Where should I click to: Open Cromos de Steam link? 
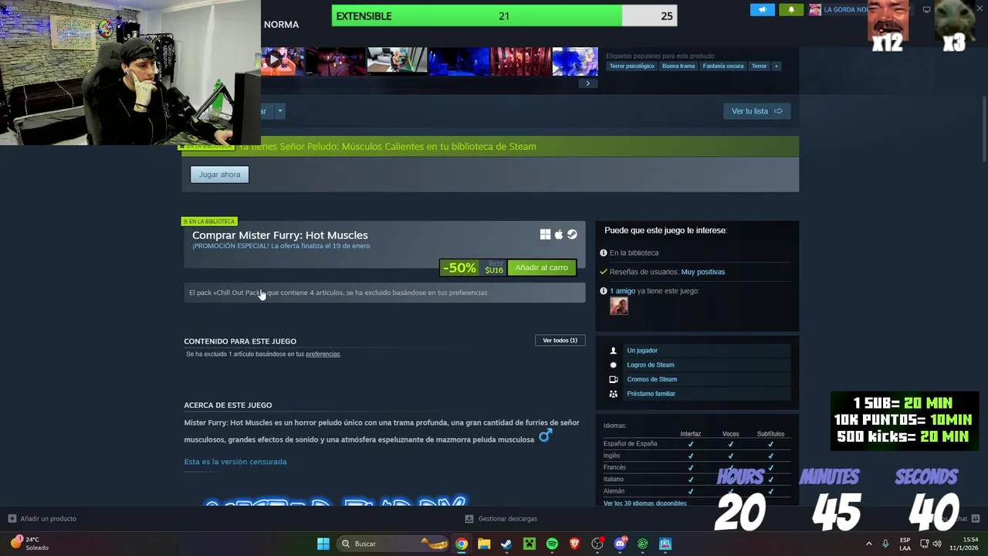(652, 379)
